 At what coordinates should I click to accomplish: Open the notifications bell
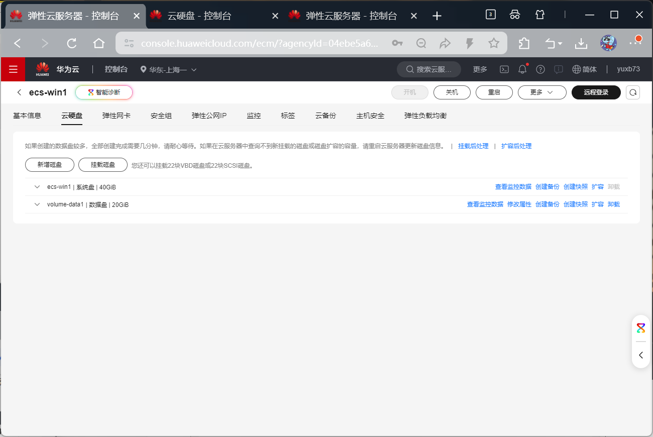click(x=523, y=69)
